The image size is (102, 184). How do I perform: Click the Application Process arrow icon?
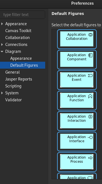(x=90, y=158)
